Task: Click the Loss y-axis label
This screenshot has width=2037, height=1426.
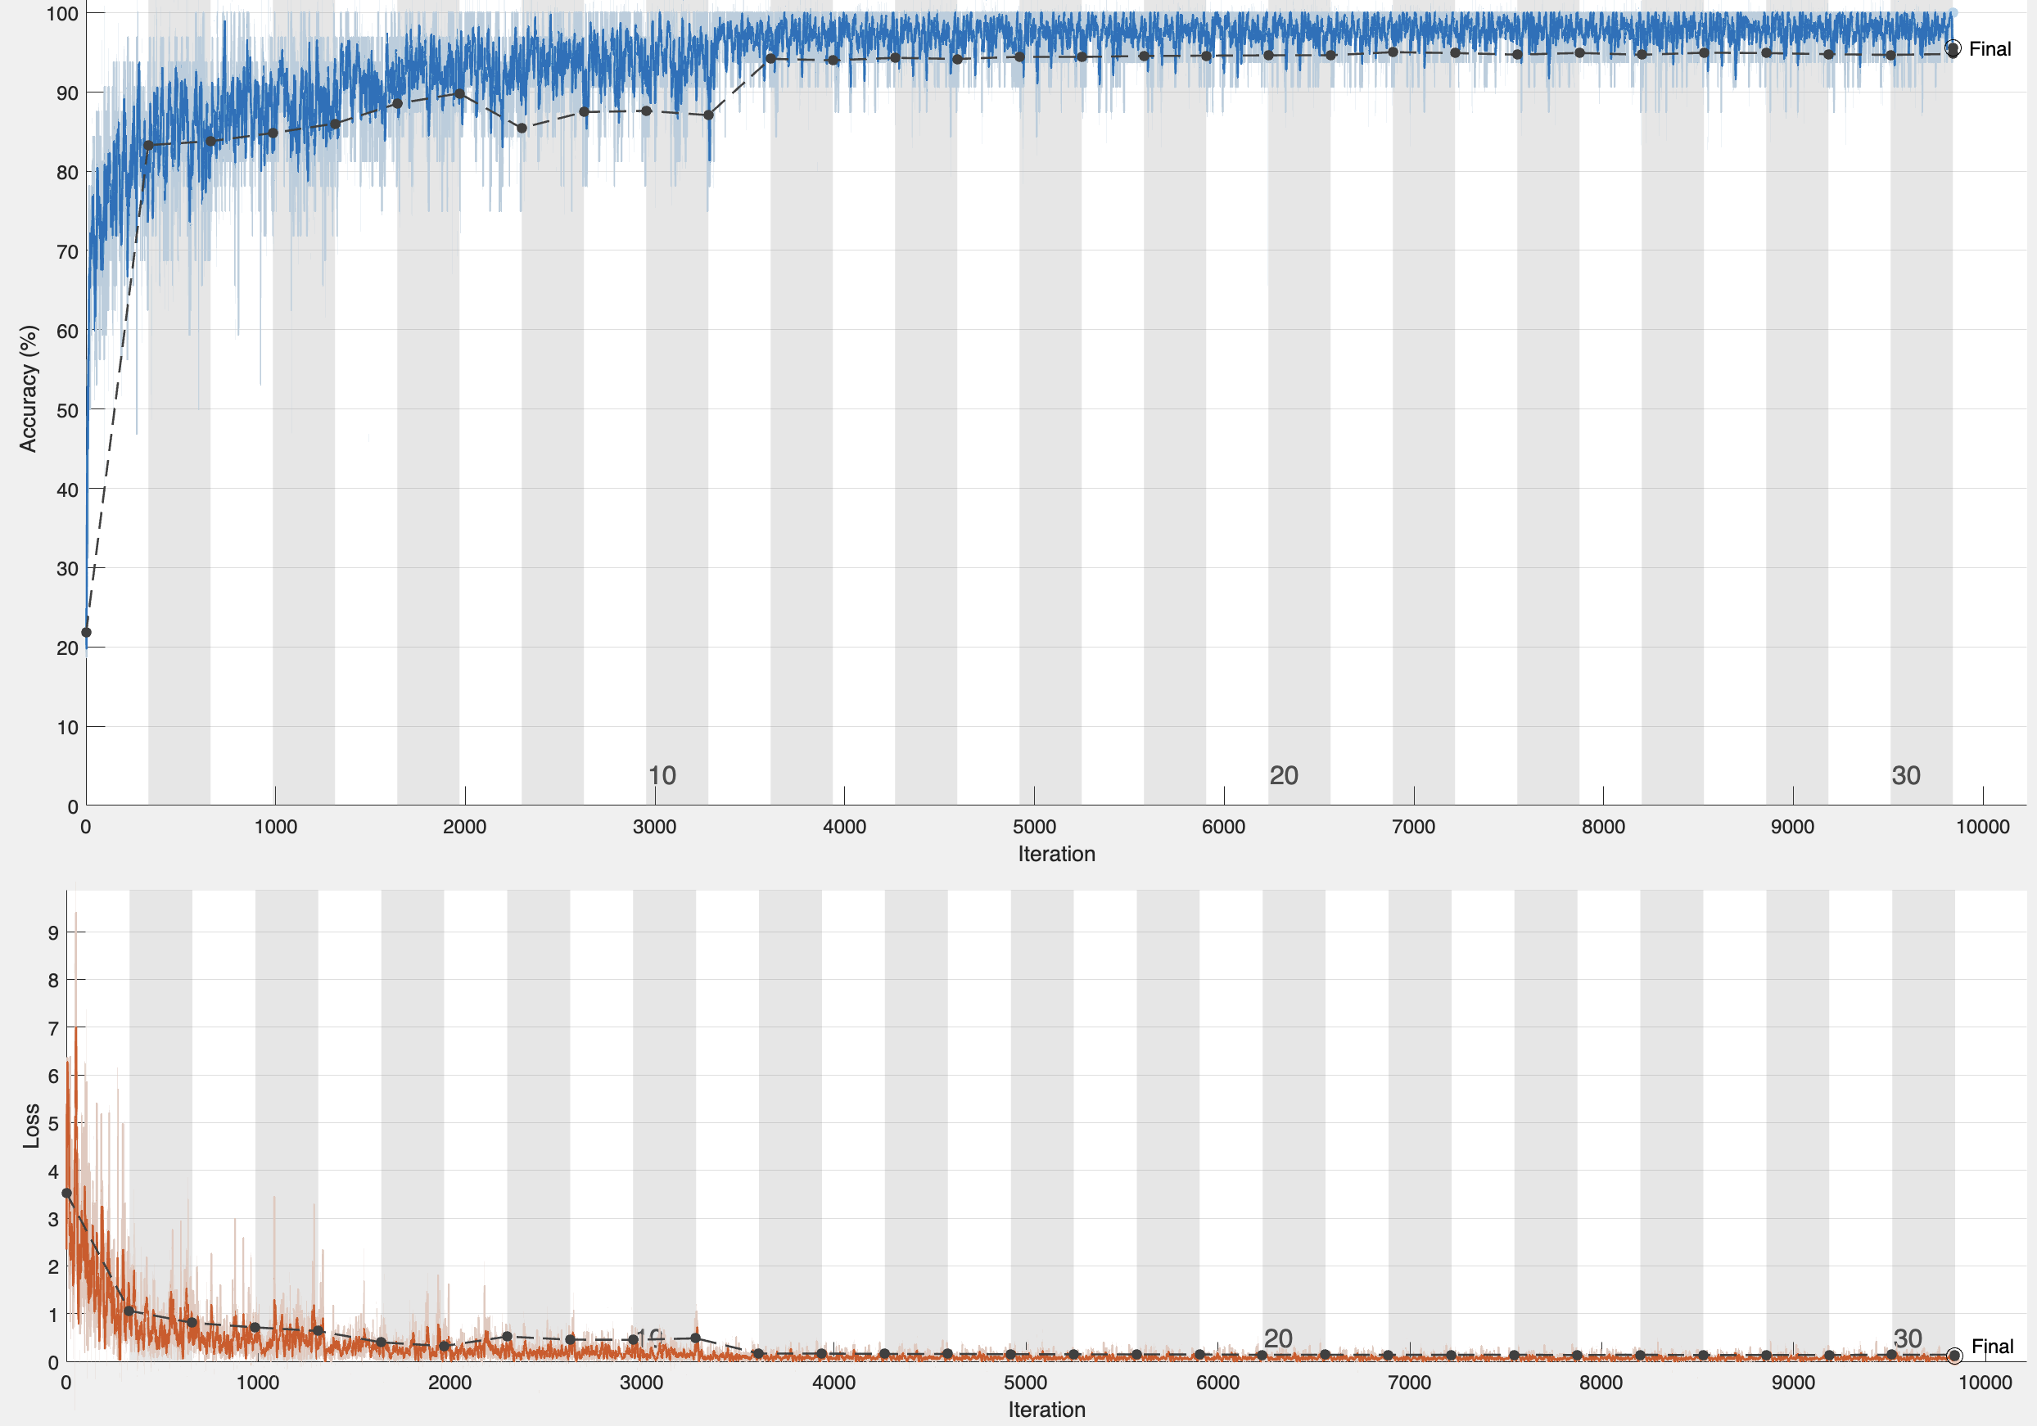Action: pos(31,1126)
